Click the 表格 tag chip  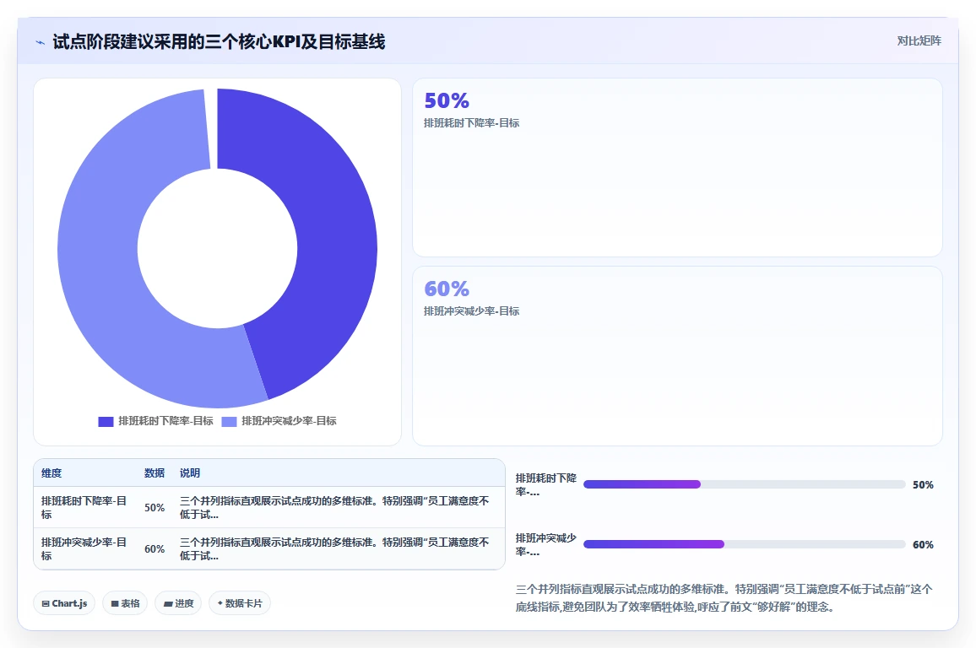pos(124,603)
